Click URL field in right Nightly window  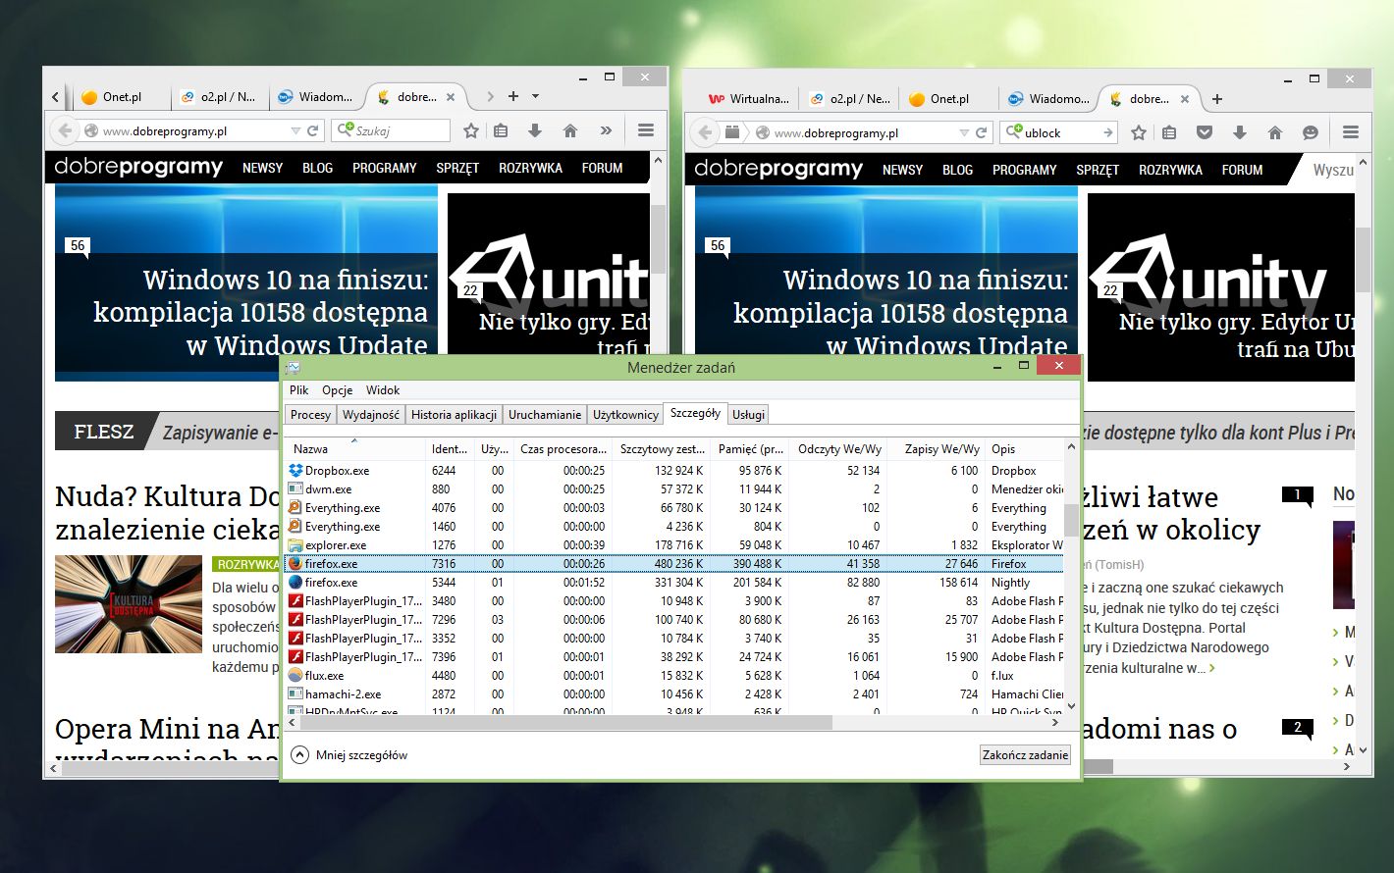pos(859,132)
